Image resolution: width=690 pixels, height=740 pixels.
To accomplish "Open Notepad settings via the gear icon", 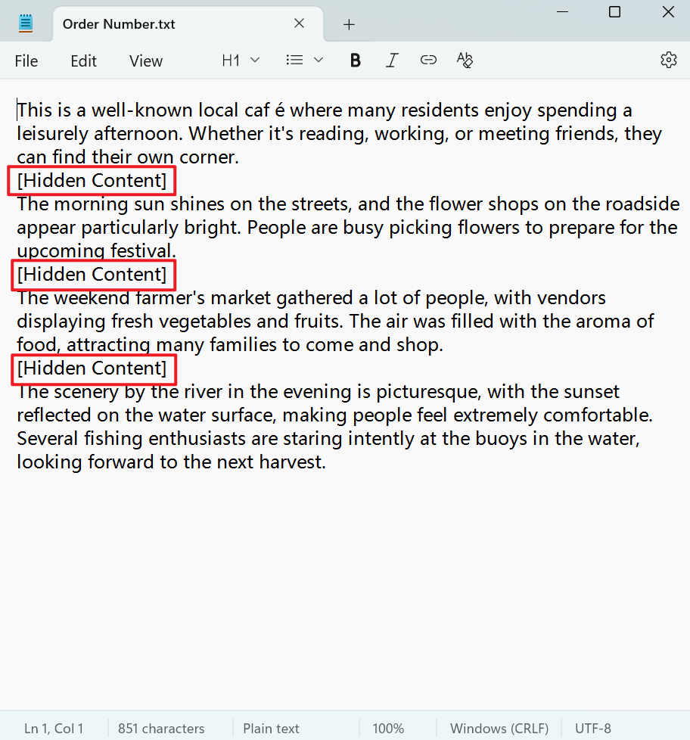I will pyautogui.click(x=669, y=60).
